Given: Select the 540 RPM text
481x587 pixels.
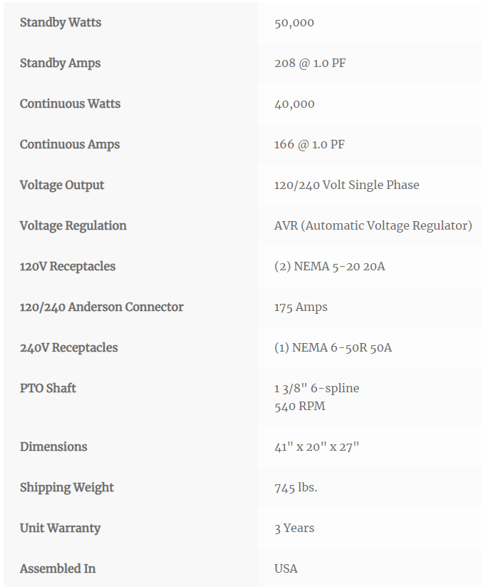Looking at the screenshot, I should (300, 406).
